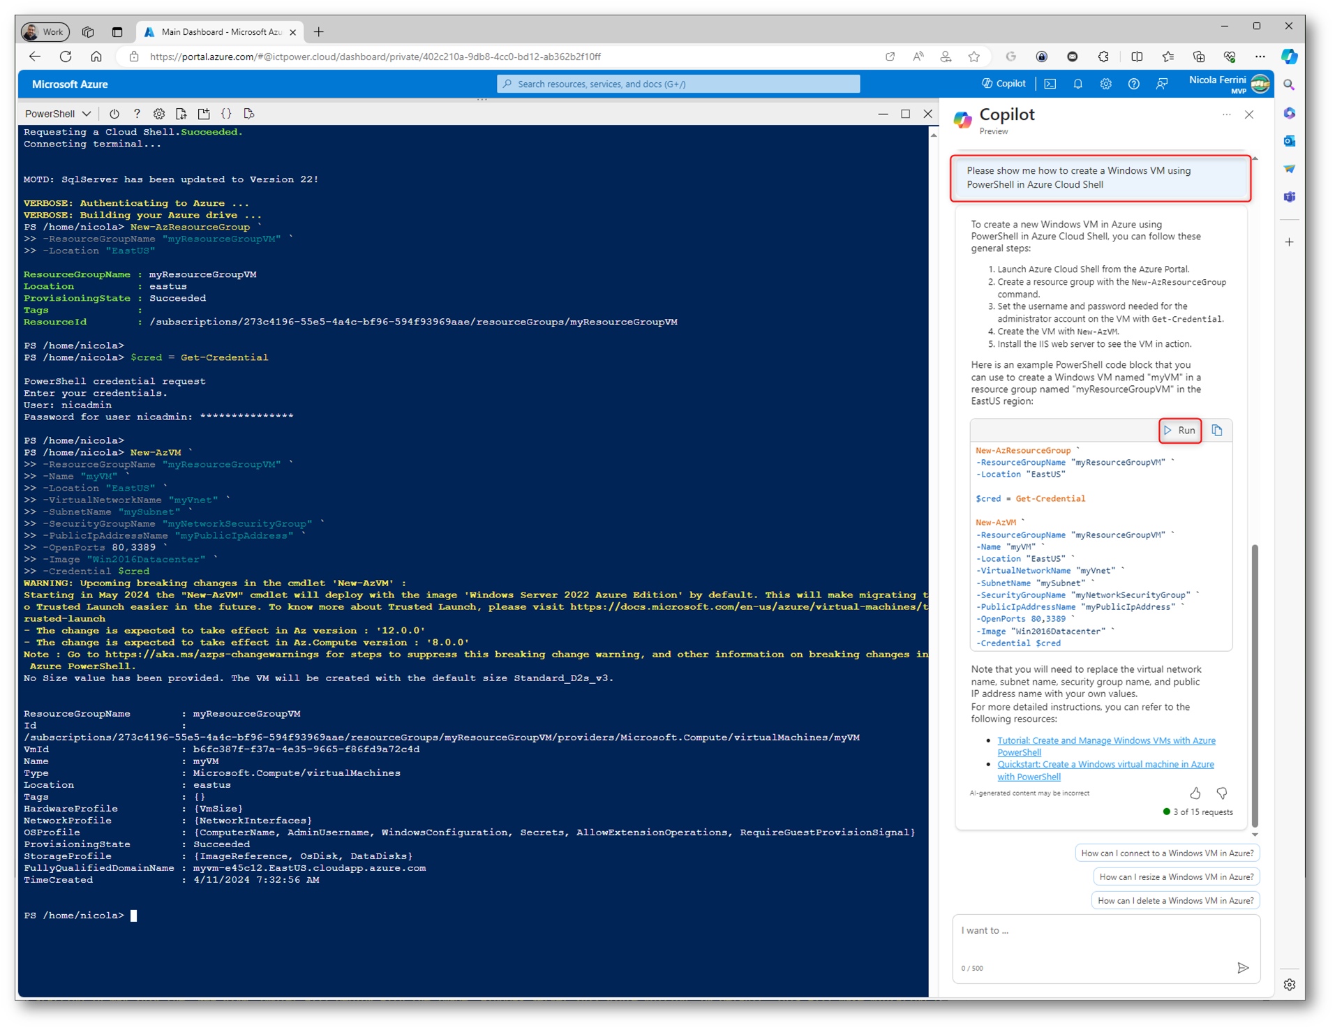Add app to Edge sidebar plus

click(x=1290, y=242)
